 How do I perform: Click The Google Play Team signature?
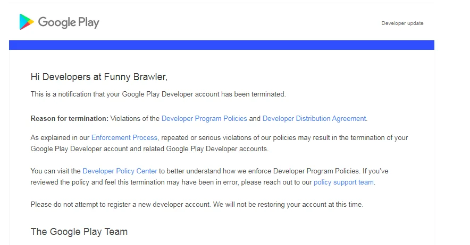tap(79, 232)
